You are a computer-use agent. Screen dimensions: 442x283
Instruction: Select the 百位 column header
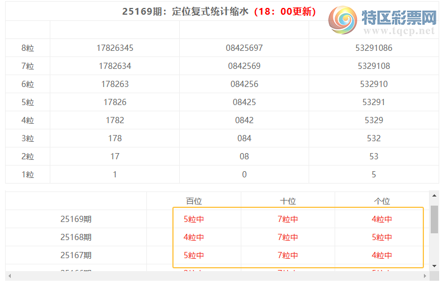point(194,201)
